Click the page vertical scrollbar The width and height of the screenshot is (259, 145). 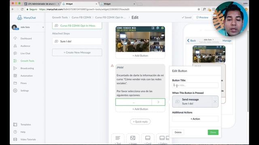248,71
